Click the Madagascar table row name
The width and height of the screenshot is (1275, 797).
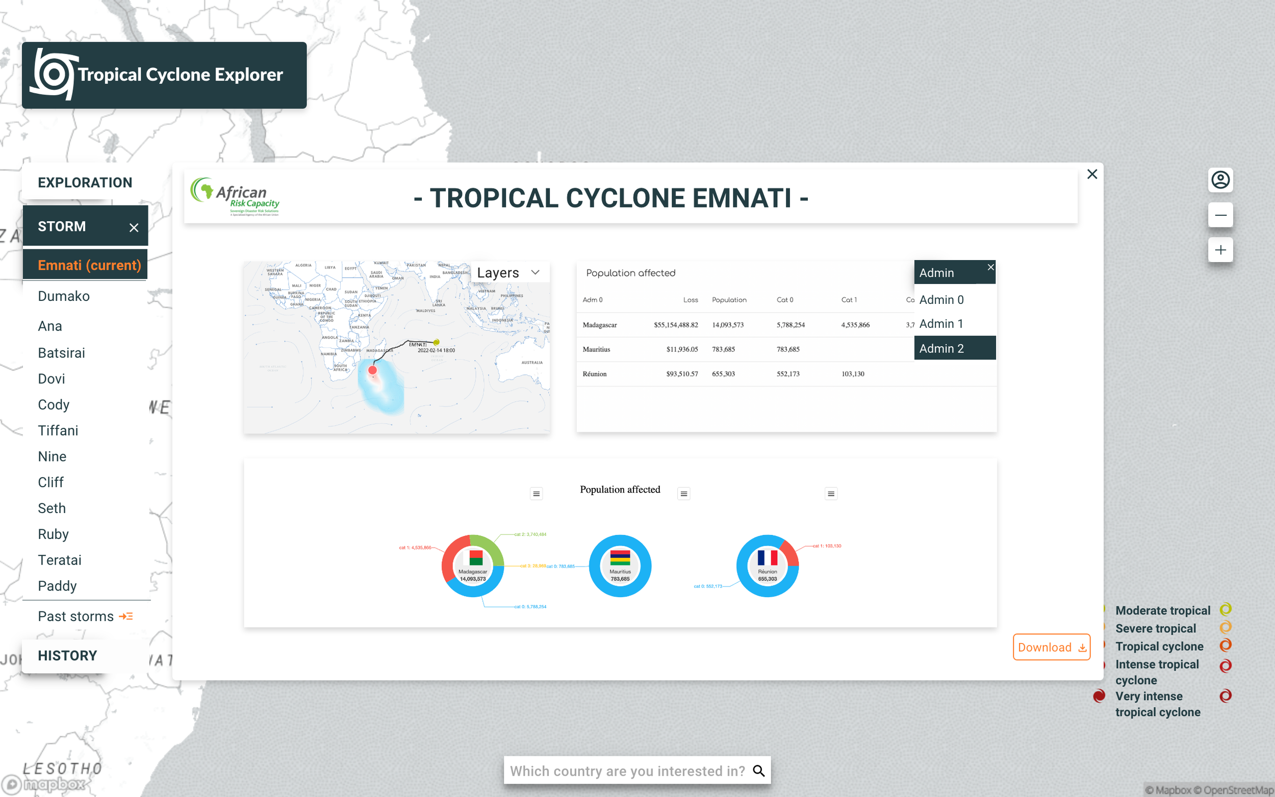[x=600, y=325]
